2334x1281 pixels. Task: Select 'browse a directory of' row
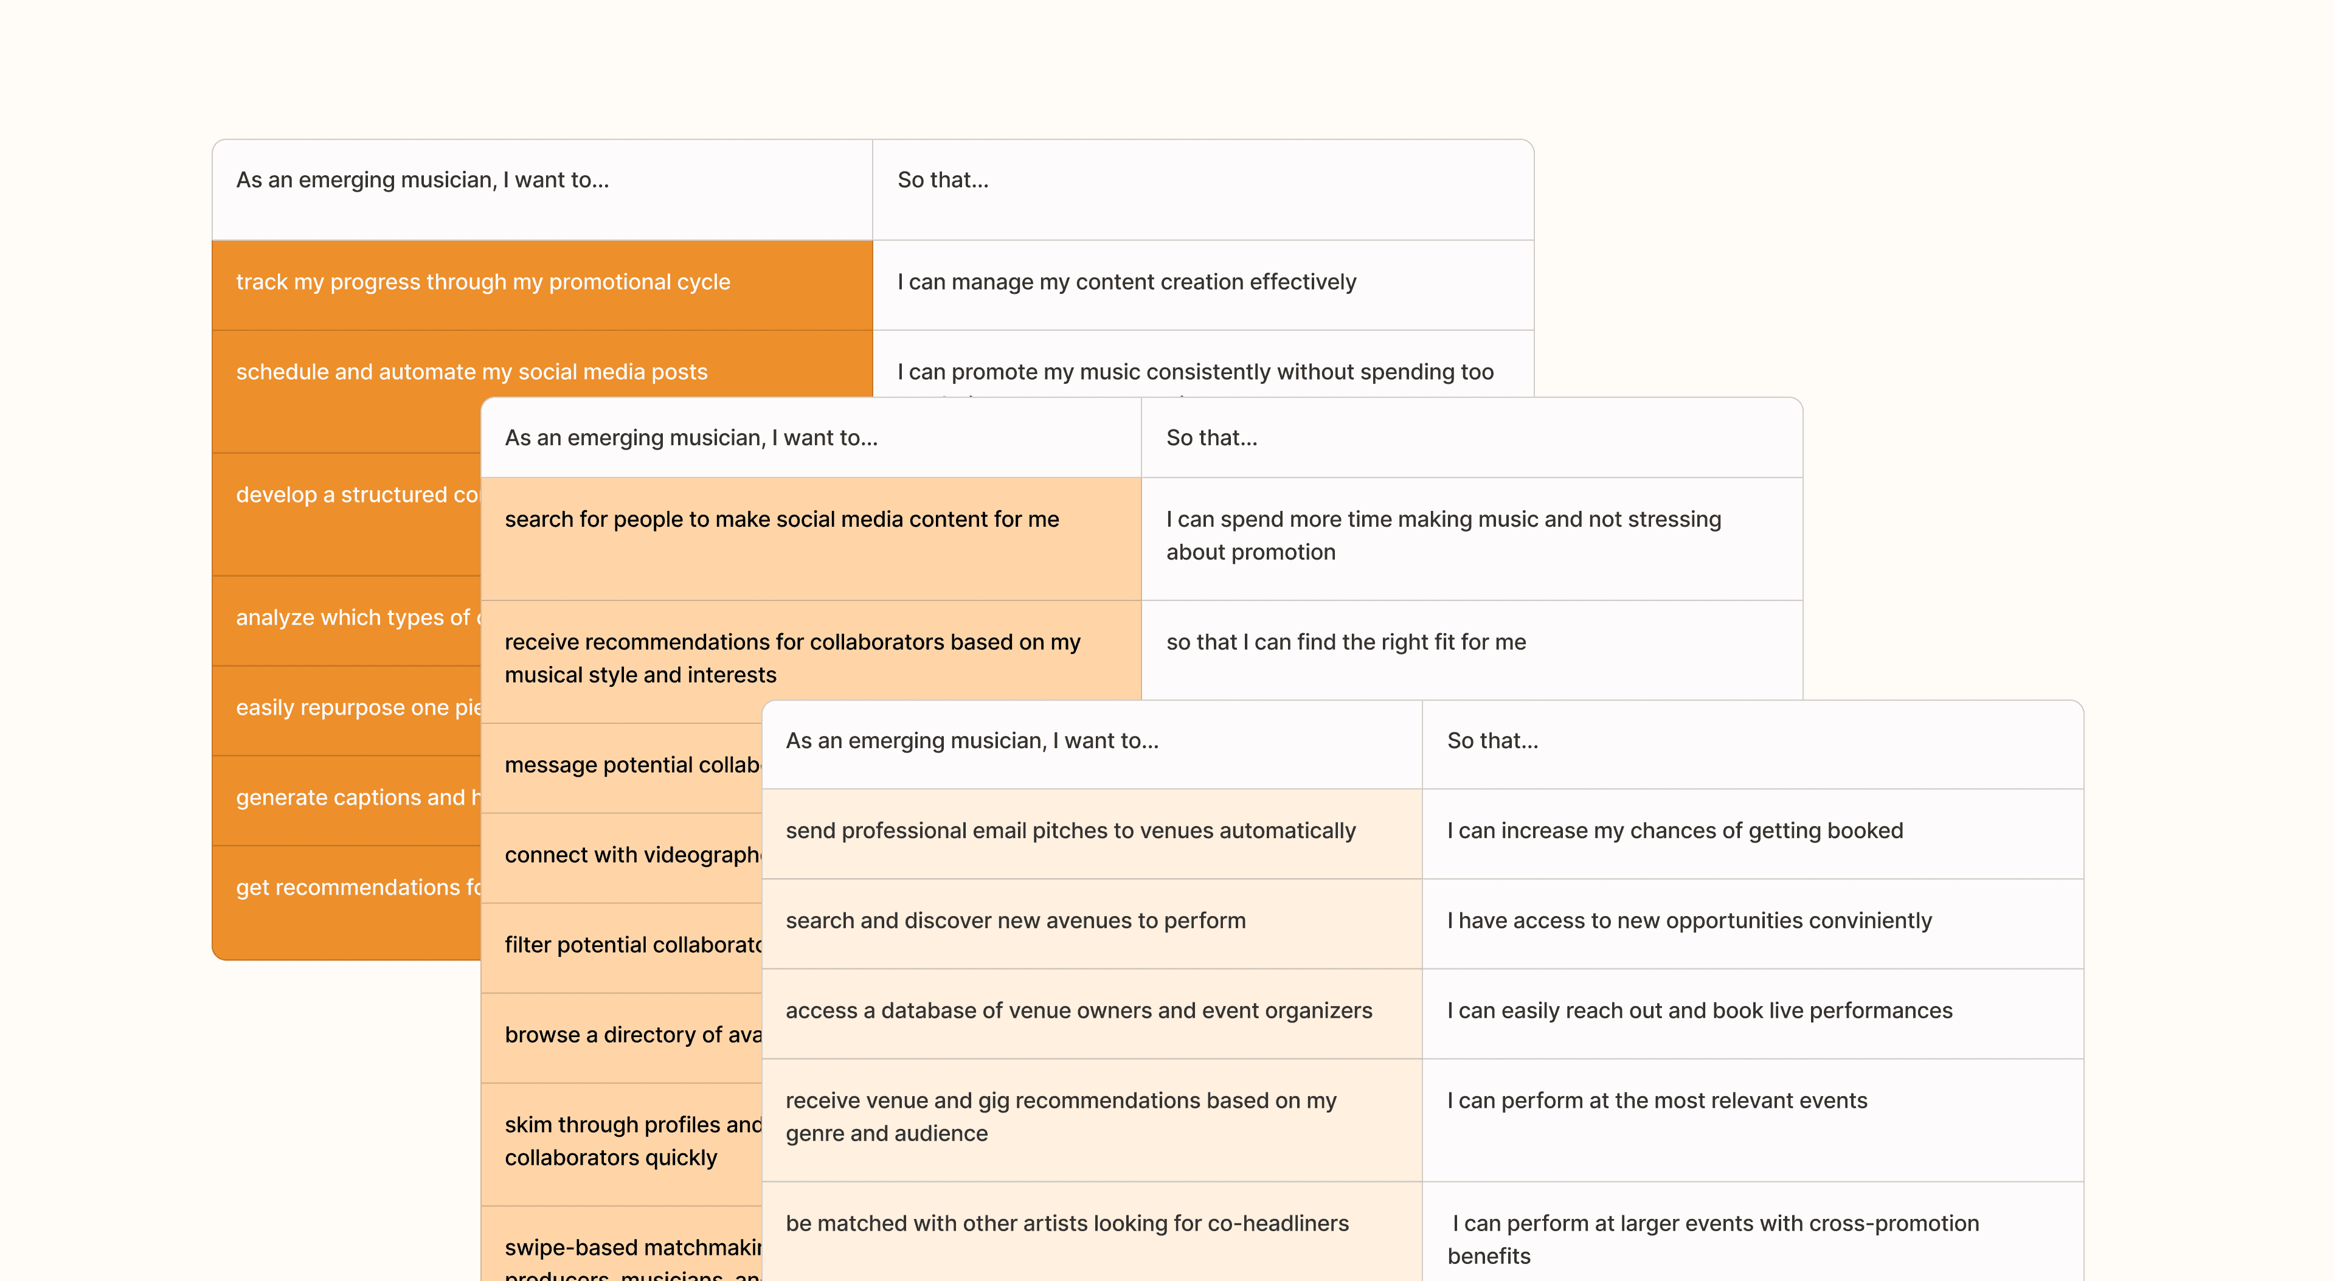coord(622,1037)
